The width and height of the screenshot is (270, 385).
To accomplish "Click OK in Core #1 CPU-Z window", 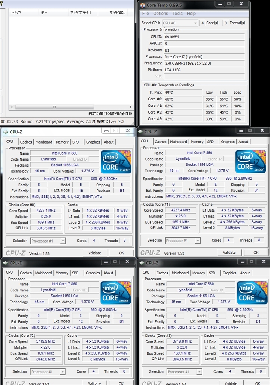I will click(x=256, y=252).
